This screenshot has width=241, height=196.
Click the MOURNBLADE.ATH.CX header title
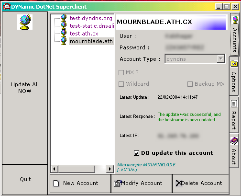(154, 22)
